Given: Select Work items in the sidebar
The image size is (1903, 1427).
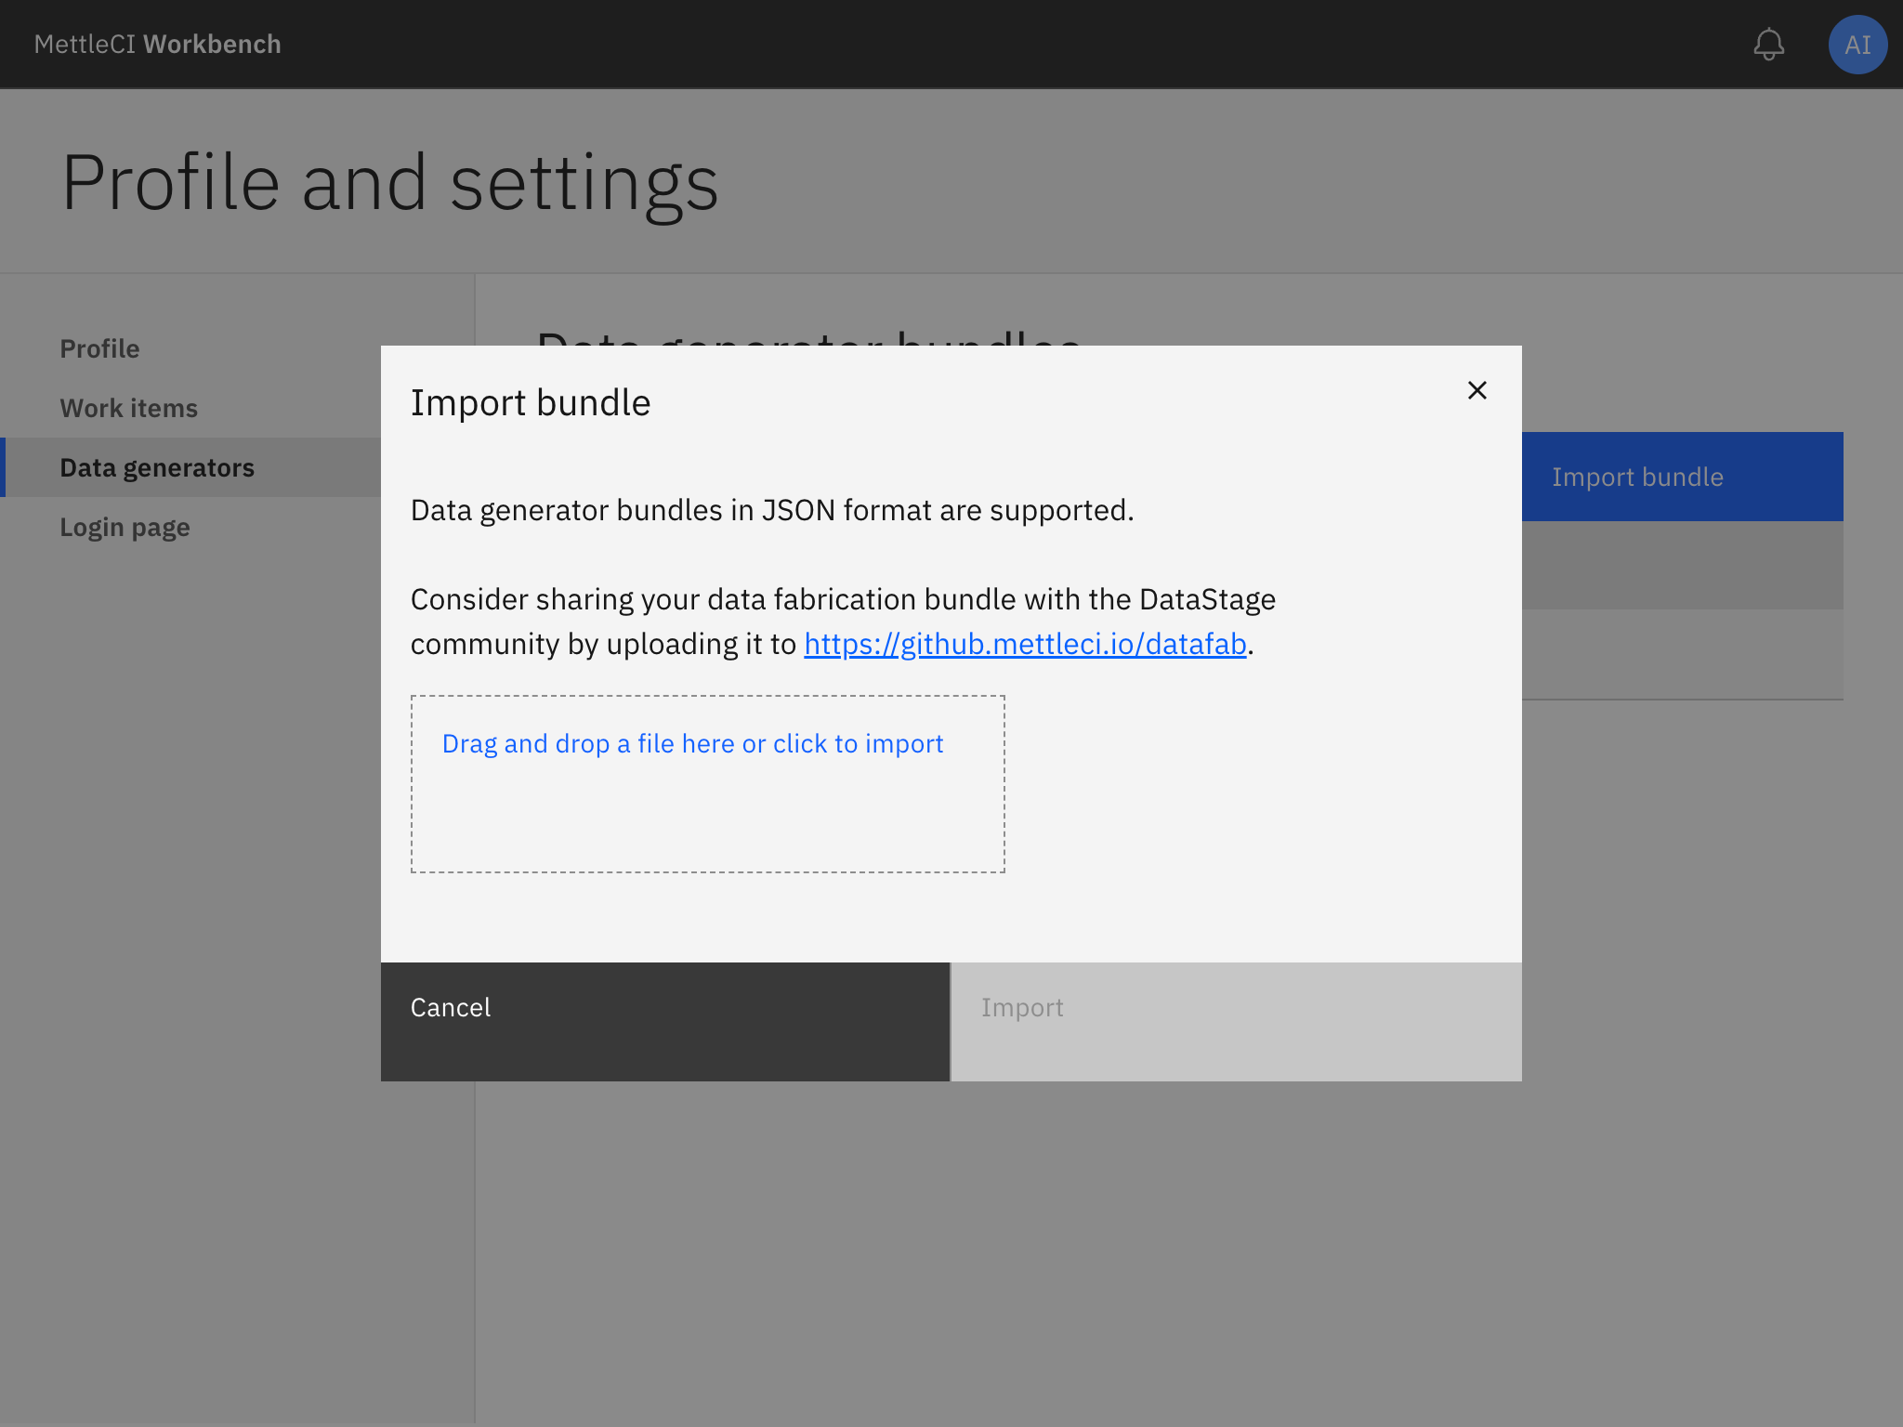Looking at the screenshot, I should [128, 408].
